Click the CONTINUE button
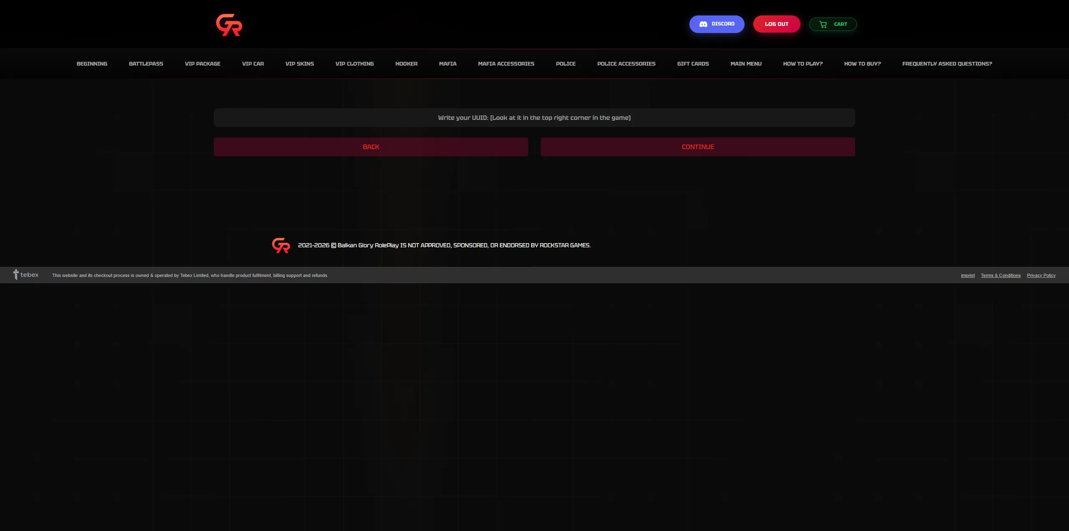1069x531 pixels. (697, 147)
